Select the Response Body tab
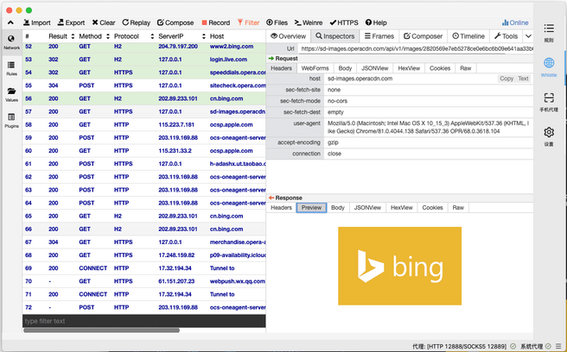 click(338, 208)
